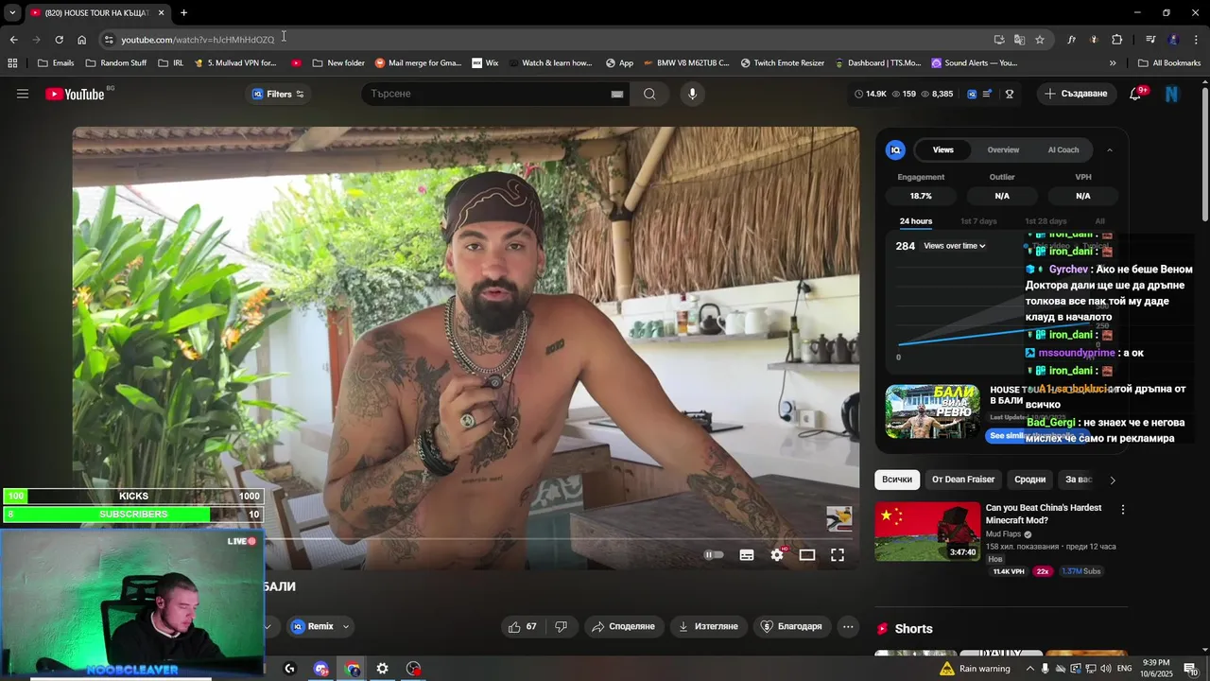
Task: Click the Създаване create button
Action: click(1075, 94)
